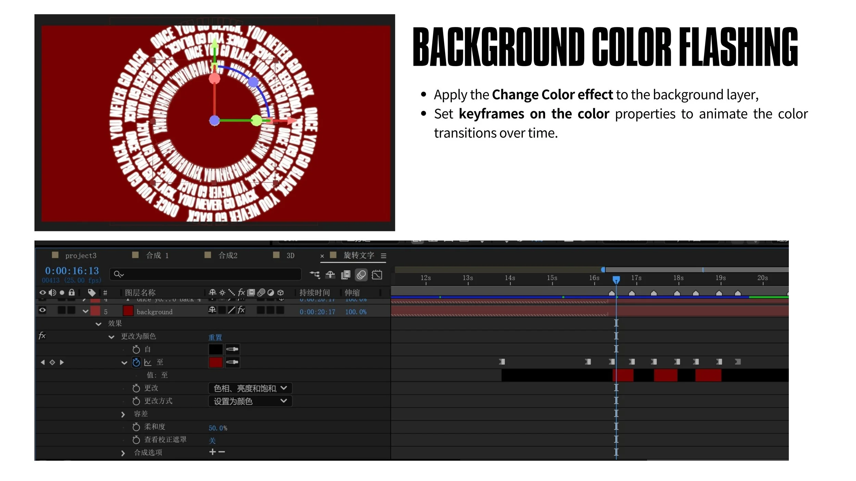Click the graph icon next to 至
The height and width of the screenshot is (481, 856).
pyautogui.click(x=148, y=362)
